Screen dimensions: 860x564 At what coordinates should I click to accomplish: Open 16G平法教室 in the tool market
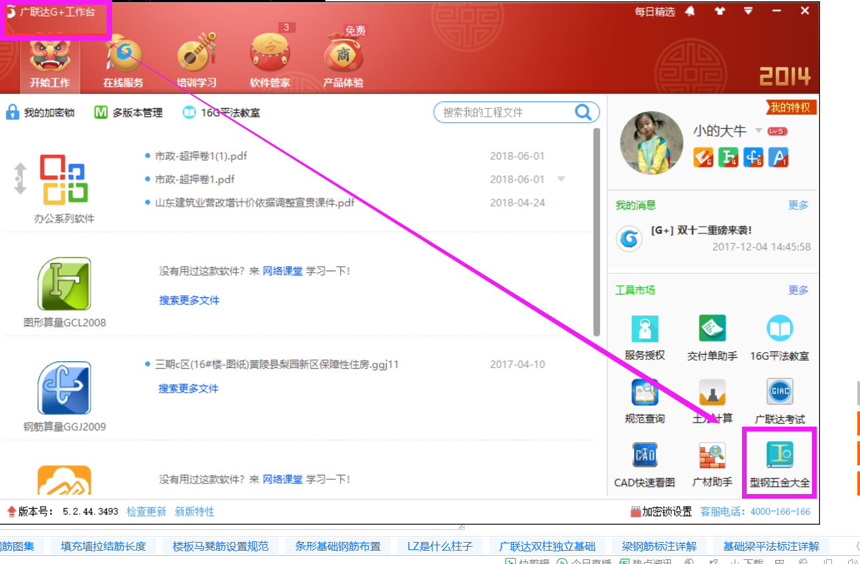tap(779, 338)
